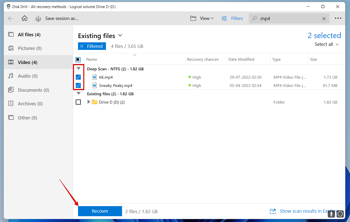Uncheck the Sneaky Peaky.mp4 checkbox

click(78, 85)
